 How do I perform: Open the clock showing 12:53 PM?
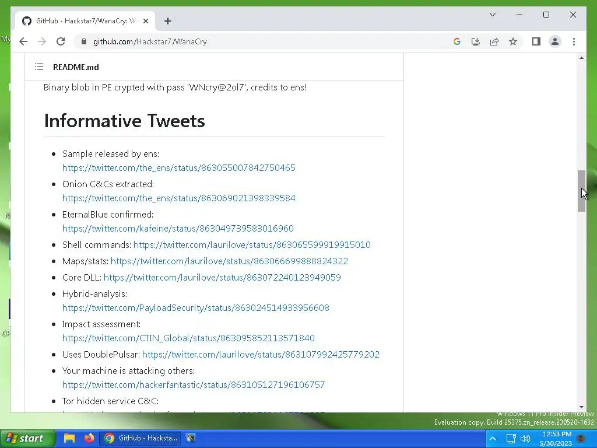tap(557, 439)
